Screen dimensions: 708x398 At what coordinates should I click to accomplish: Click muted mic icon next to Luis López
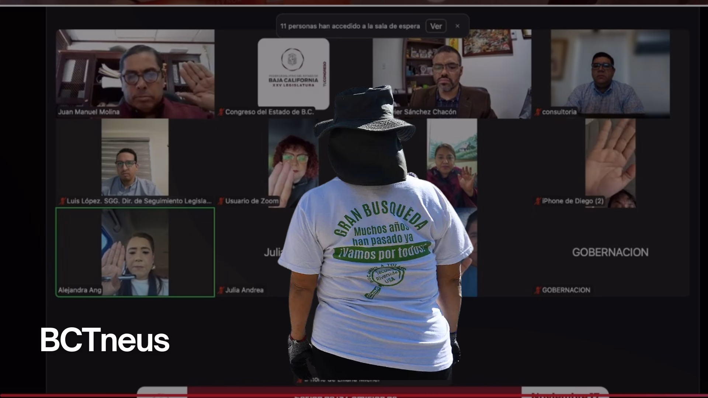[62, 201]
